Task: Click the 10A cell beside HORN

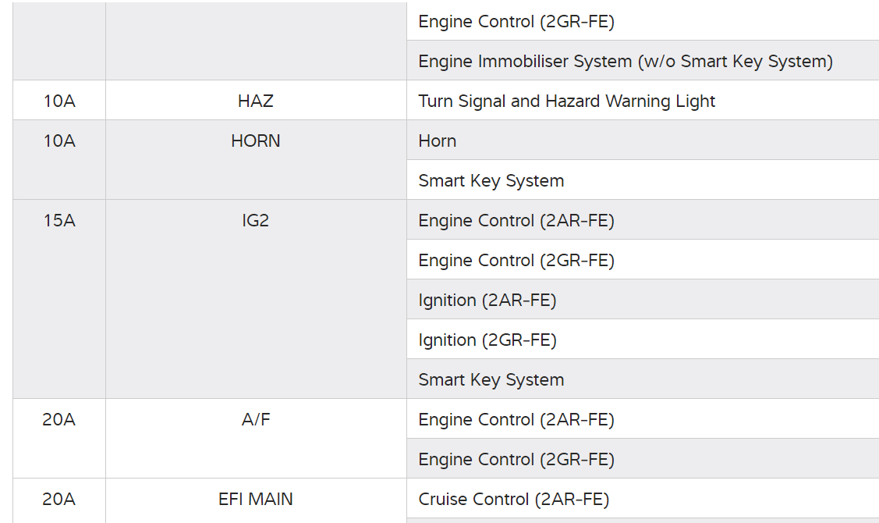Action: (58, 141)
